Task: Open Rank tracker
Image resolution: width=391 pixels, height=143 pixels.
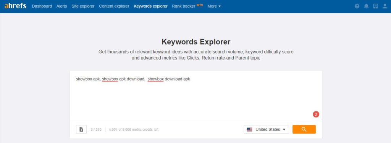Action: [184, 6]
